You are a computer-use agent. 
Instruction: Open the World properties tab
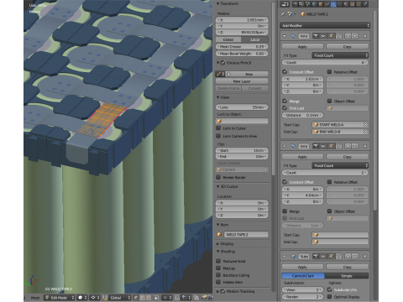[x=314, y=4]
